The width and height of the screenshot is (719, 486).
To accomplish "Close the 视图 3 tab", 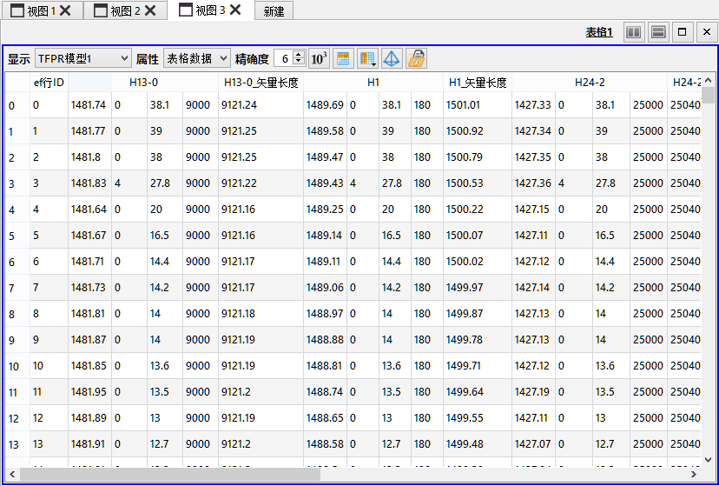I will point(235,10).
